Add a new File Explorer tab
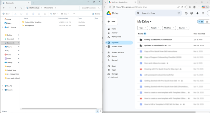Viewport: 210px width, 113px height. click(34, 3)
